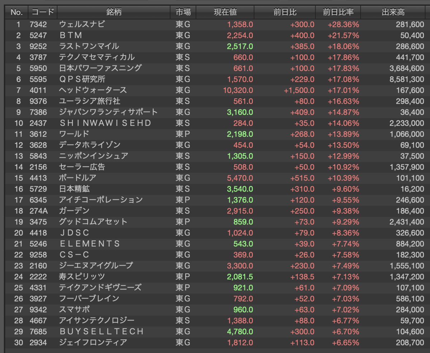Open the ボードルア stock entry
This screenshot has height=353, width=430.
tap(77, 178)
